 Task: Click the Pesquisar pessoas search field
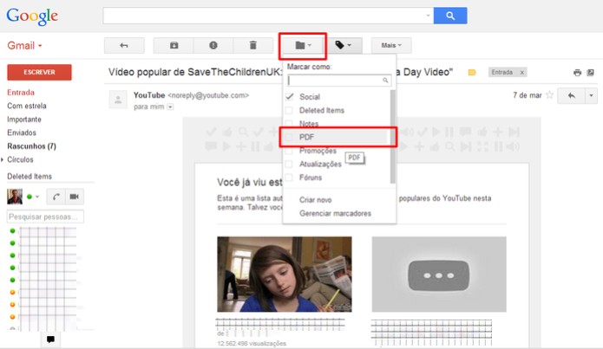[45, 217]
